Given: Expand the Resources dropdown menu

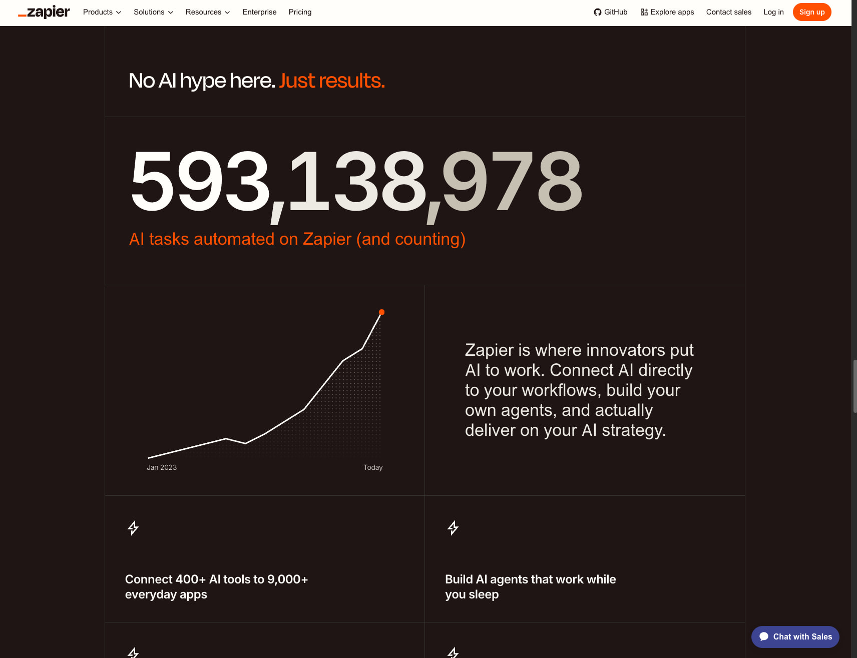Looking at the screenshot, I should [x=208, y=12].
